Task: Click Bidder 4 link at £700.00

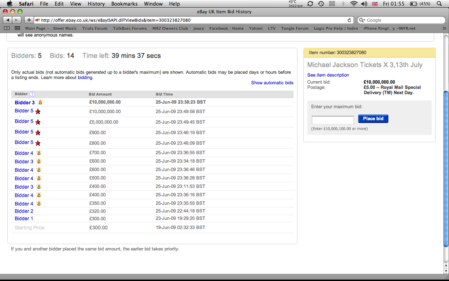Action: click(x=24, y=153)
